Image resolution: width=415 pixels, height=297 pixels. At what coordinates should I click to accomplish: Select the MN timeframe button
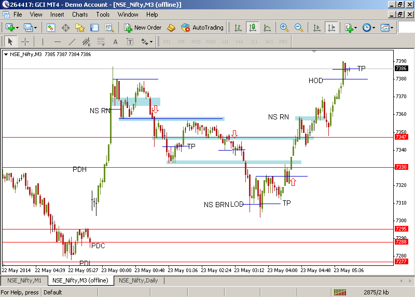point(283,42)
